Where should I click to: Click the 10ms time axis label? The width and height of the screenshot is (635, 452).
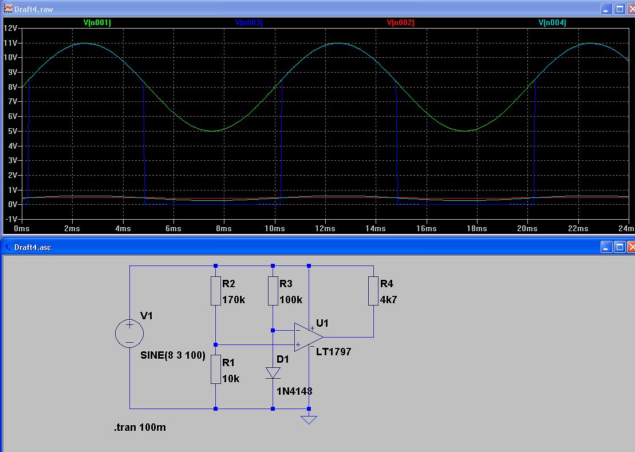[275, 229]
